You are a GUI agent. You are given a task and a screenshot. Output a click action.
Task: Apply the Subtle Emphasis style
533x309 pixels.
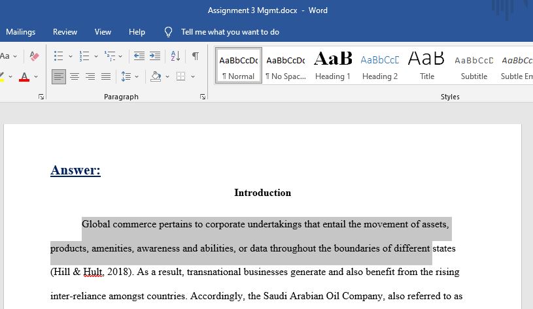(x=517, y=65)
